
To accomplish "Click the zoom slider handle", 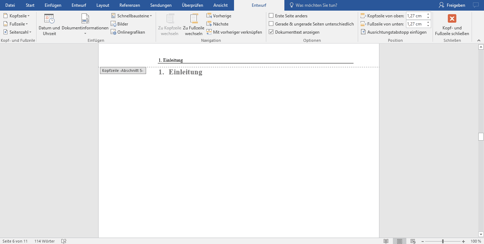I will pos(443,241).
